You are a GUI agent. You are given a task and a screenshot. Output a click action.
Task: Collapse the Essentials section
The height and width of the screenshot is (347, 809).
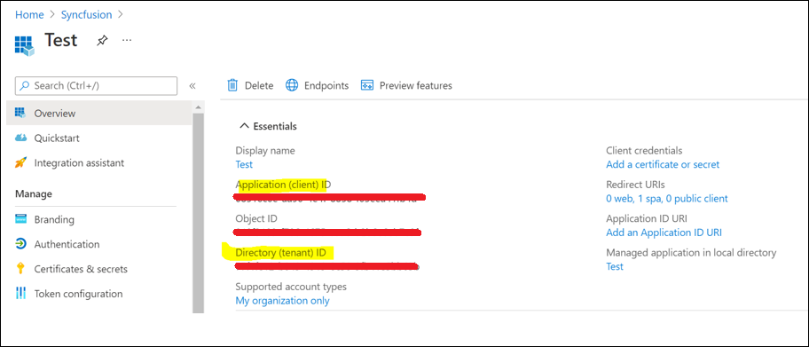click(245, 126)
